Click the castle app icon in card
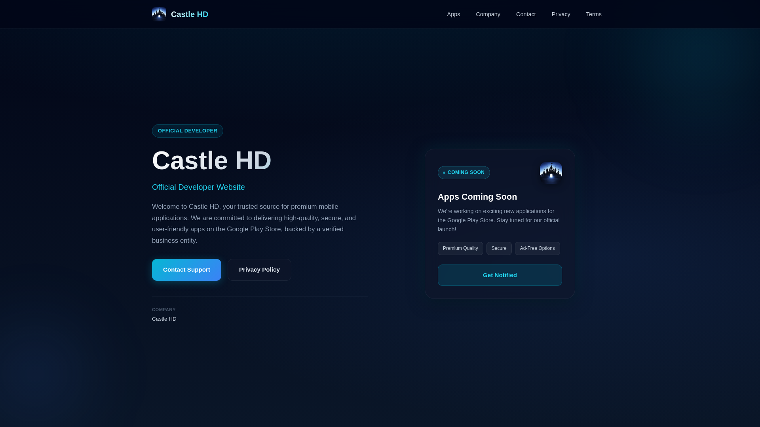Screen dimensions: 760x427 click(x=551, y=173)
